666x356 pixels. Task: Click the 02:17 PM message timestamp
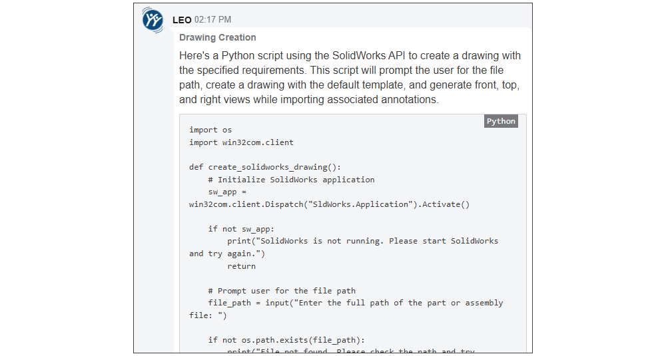click(213, 19)
